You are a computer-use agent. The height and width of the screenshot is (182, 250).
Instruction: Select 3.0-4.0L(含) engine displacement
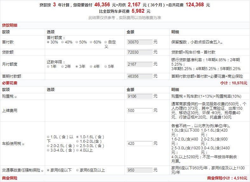(48, 150)
